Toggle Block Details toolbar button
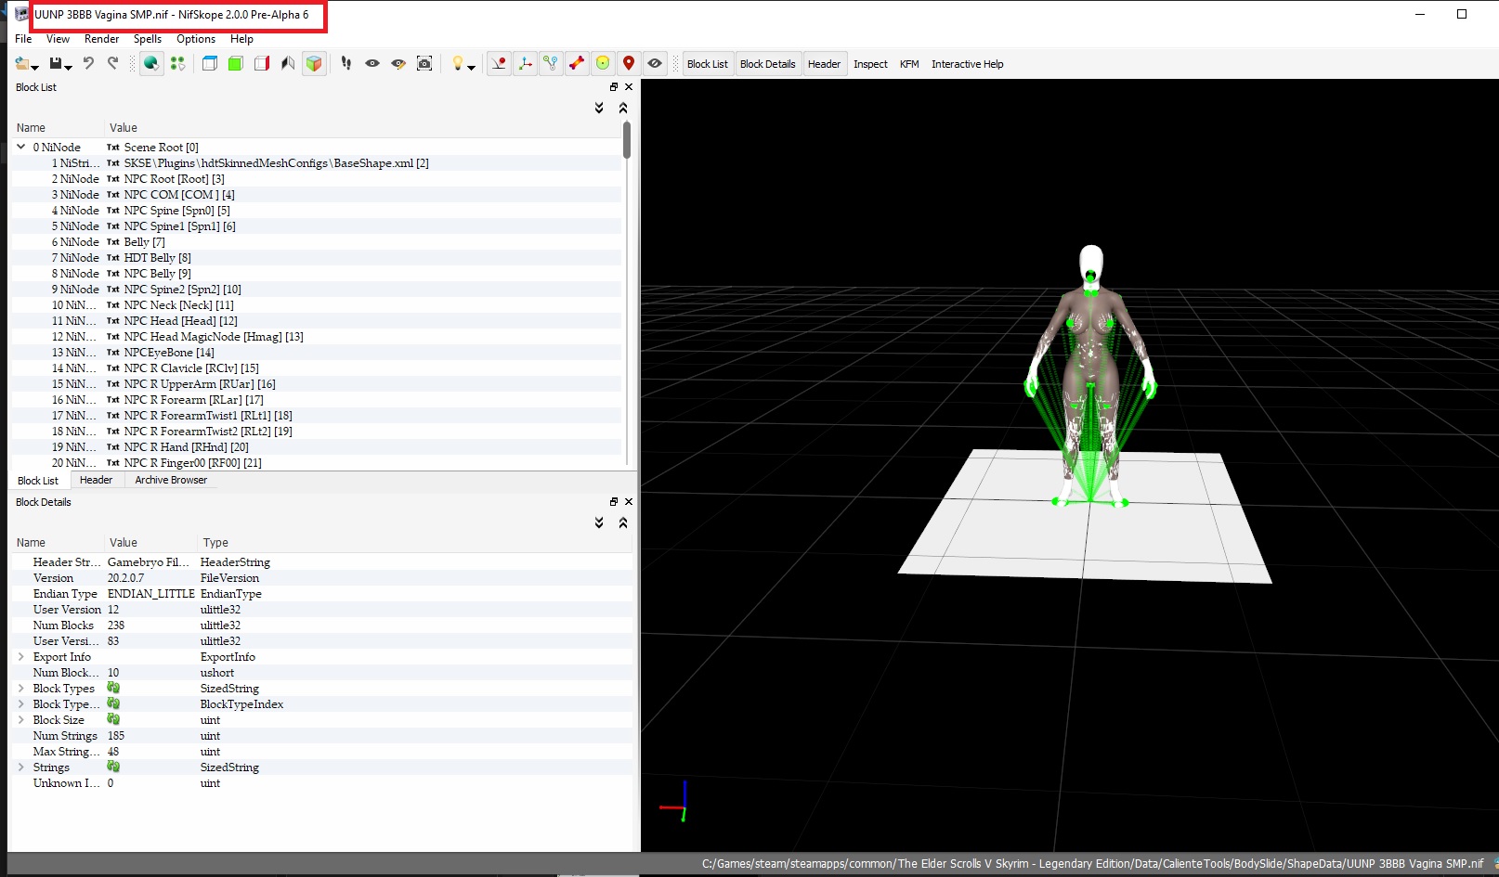Viewport: 1499px width, 877px height. pos(767,64)
